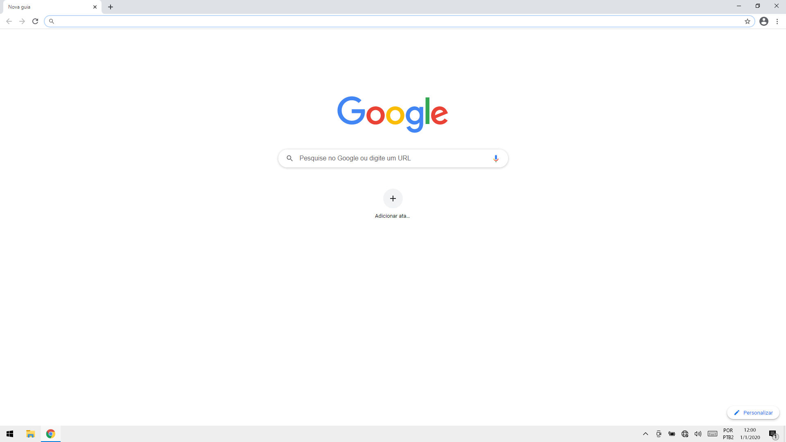Click the Google logo
This screenshot has width=786, height=442.
(x=393, y=114)
